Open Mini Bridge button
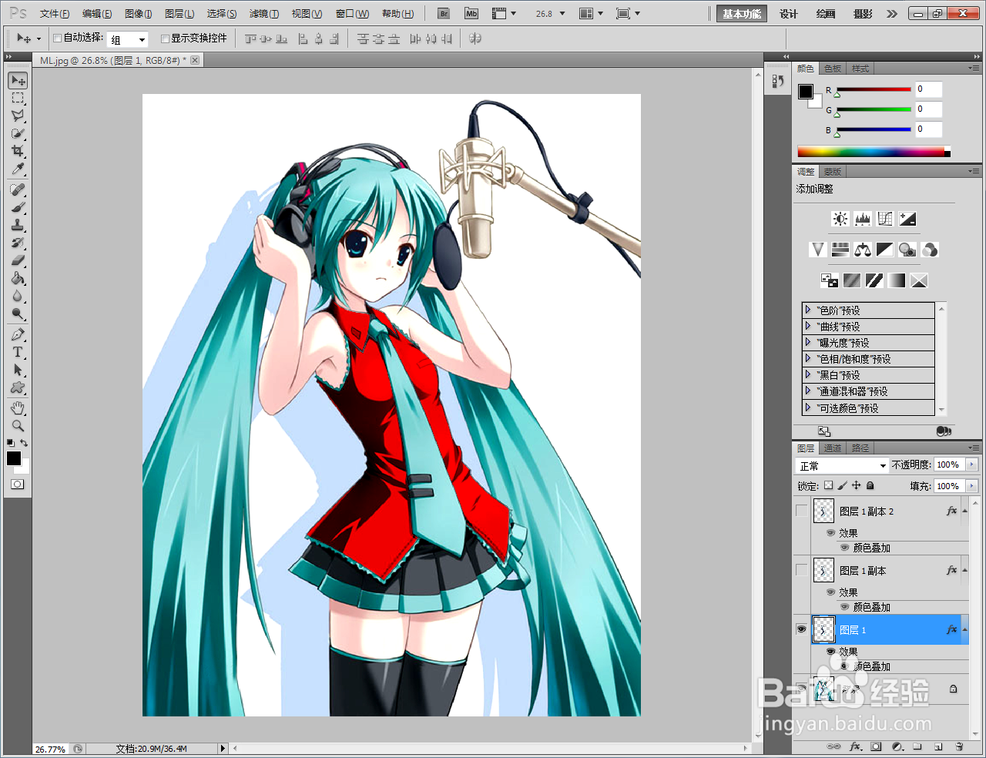986x758 pixels. point(471,13)
